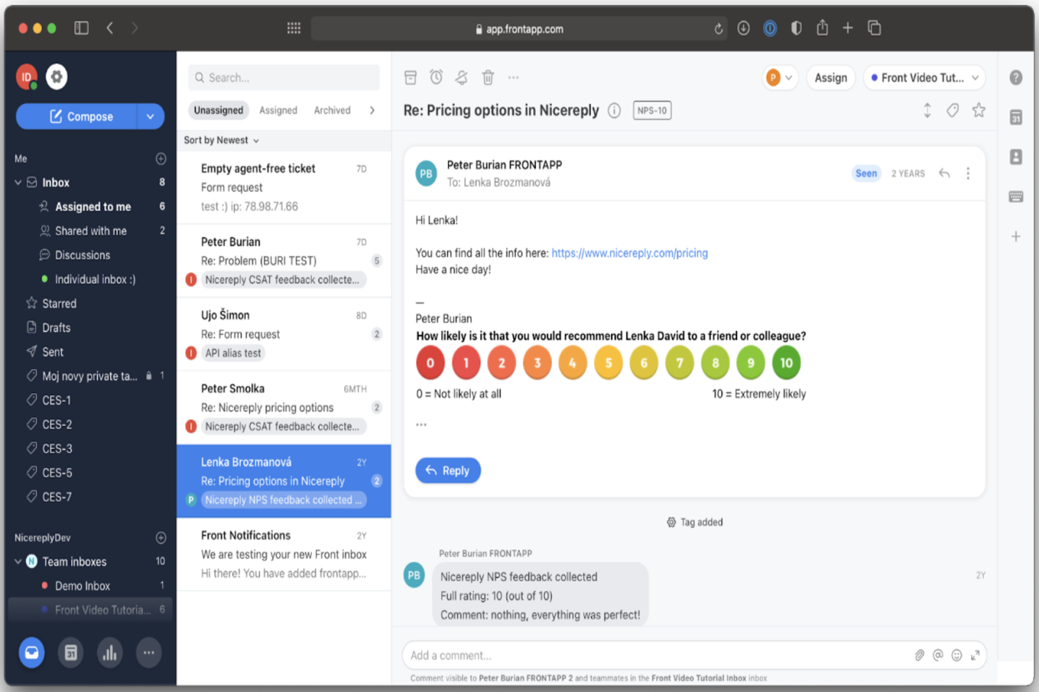Expand collapsed quoted text ellipsis

(x=421, y=425)
